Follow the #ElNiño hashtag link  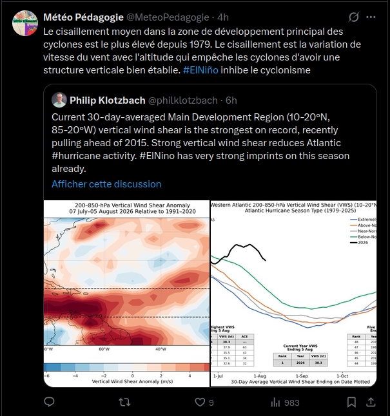pyautogui.click(x=200, y=70)
